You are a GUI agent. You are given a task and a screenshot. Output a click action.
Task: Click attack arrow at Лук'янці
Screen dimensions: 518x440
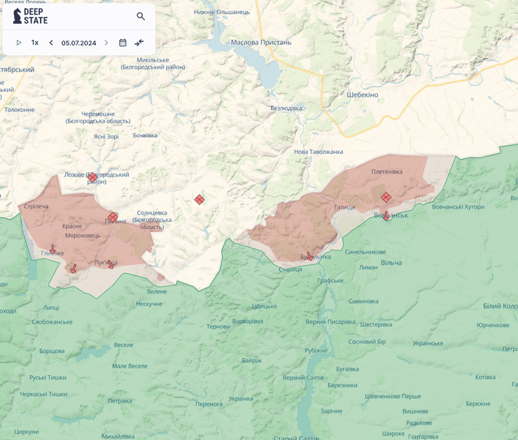[111, 265]
